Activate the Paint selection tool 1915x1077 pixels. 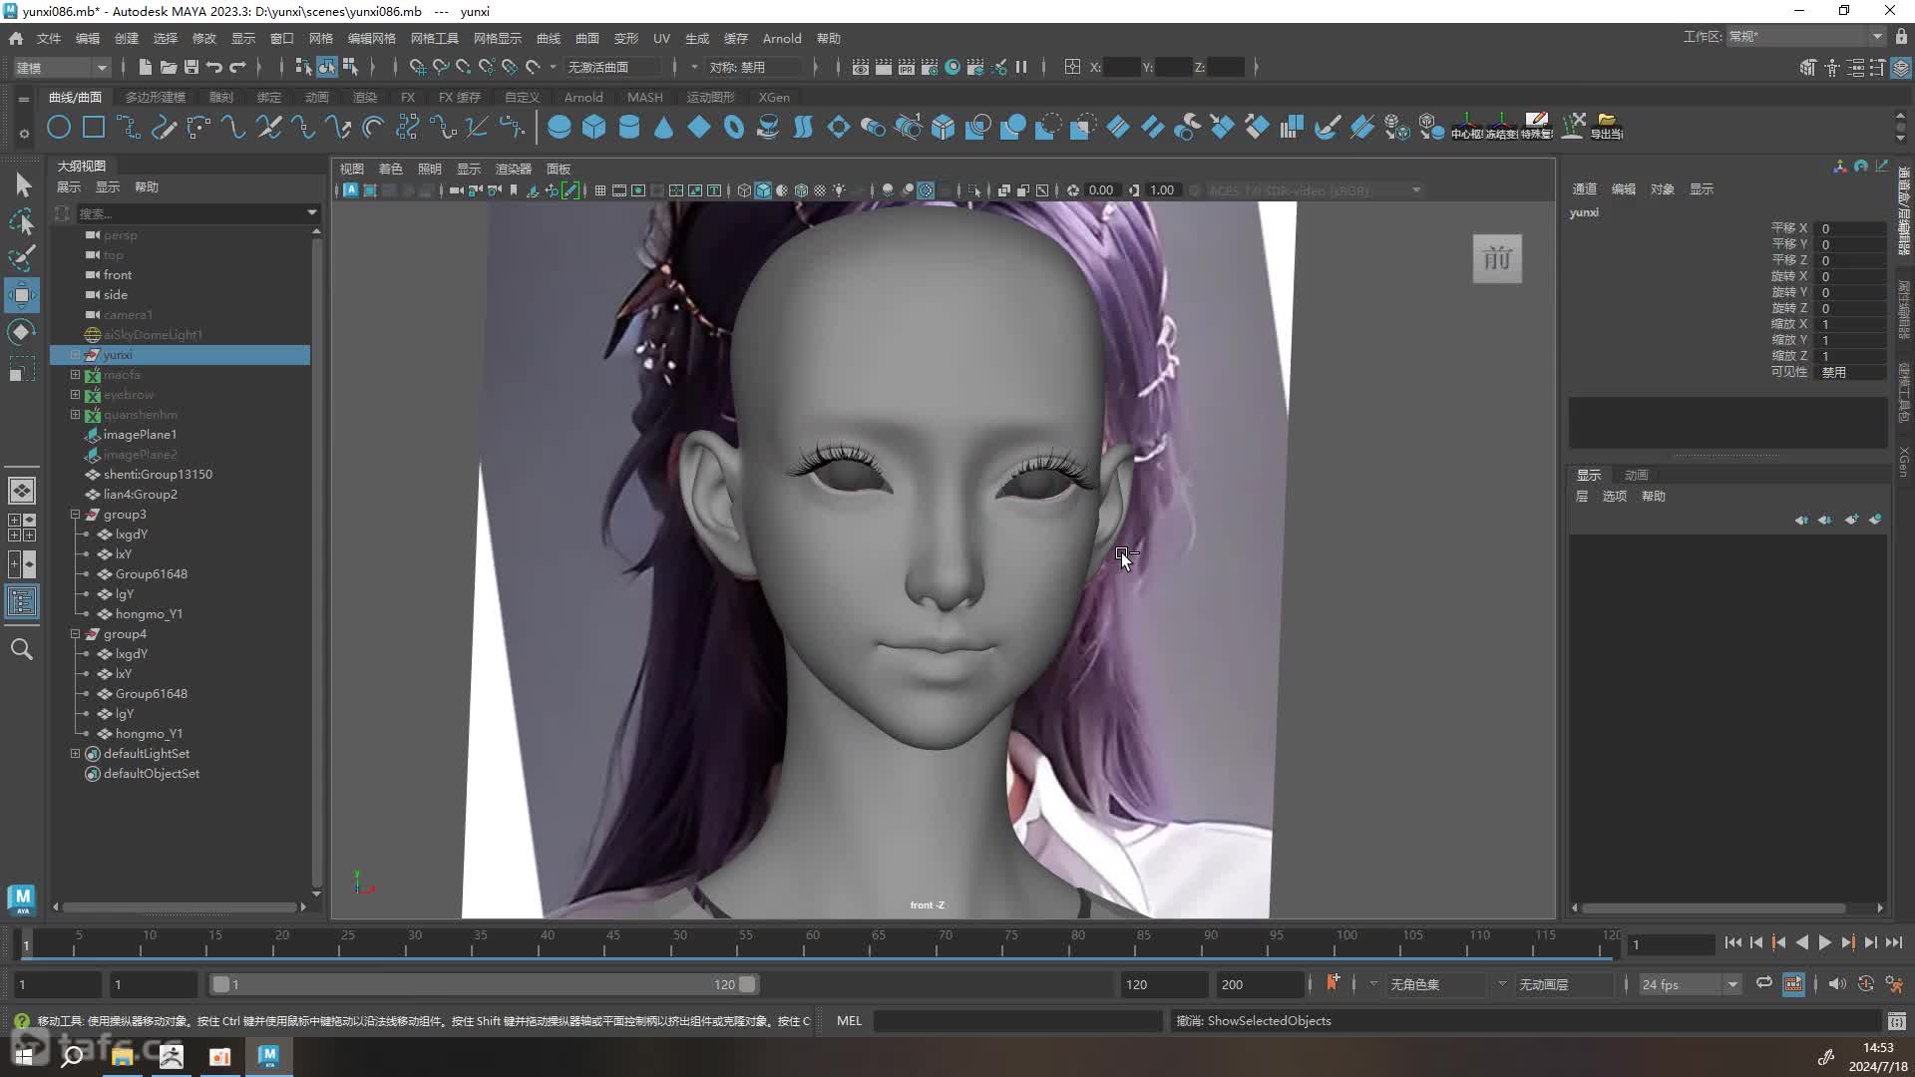[22, 258]
